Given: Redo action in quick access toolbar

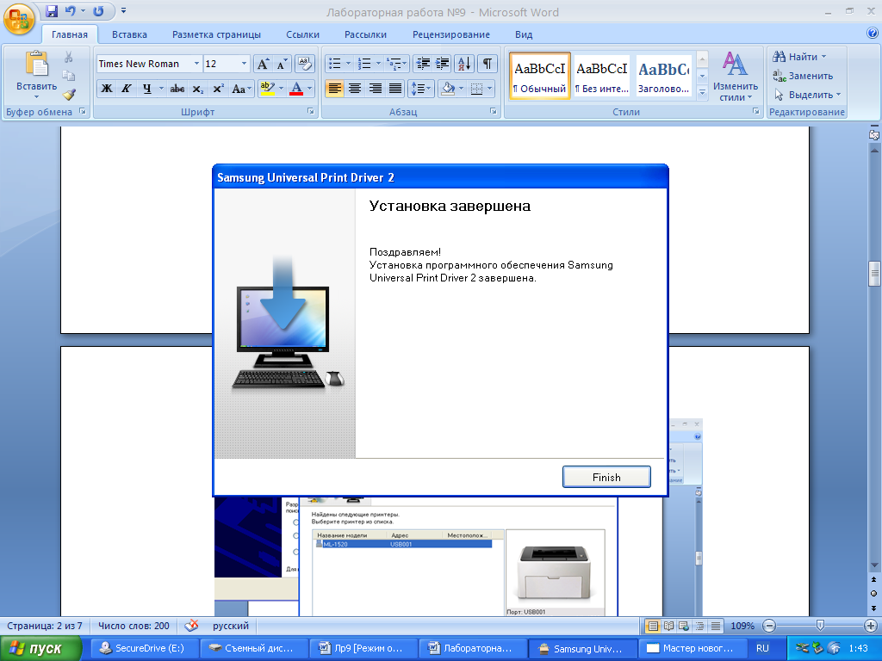Looking at the screenshot, I should tap(98, 10).
